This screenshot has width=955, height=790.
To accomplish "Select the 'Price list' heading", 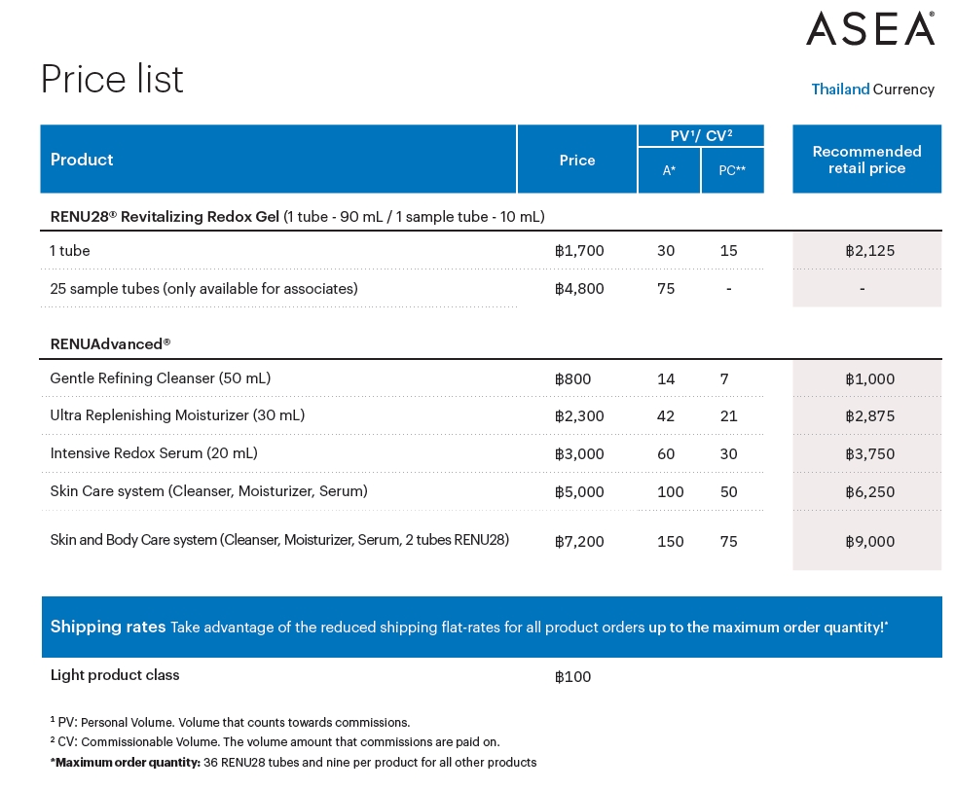I will click(x=112, y=79).
